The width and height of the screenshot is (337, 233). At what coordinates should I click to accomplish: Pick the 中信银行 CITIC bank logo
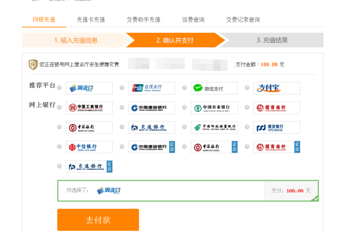pos(89,147)
